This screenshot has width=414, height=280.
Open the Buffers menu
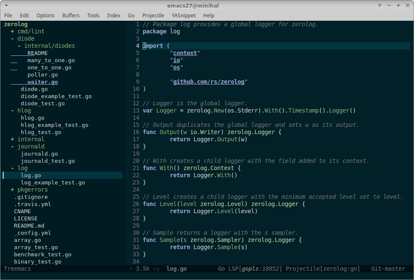(x=71, y=16)
